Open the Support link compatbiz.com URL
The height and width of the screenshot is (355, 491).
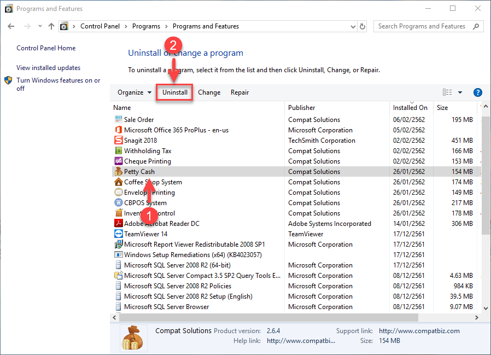[x=419, y=331]
